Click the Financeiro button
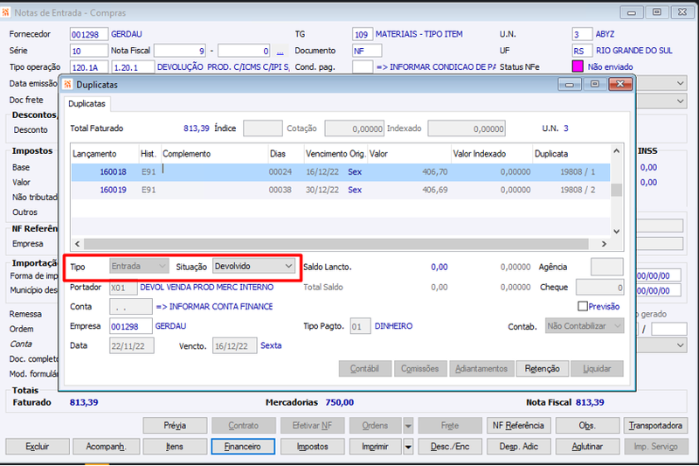Screen dimensions: 699x466 tap(243, 447)
